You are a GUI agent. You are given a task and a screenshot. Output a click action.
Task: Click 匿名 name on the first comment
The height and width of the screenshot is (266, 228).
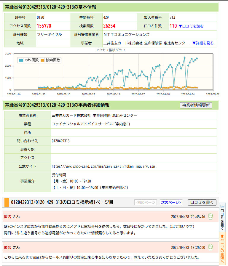coord(7,217)
